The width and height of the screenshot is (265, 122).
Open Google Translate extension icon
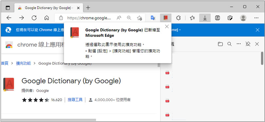tap(153, 18)
